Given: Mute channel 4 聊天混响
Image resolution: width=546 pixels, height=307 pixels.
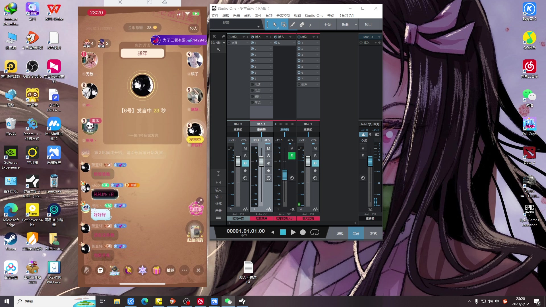Looking at the screenshot, I should [x=315, y=148].
